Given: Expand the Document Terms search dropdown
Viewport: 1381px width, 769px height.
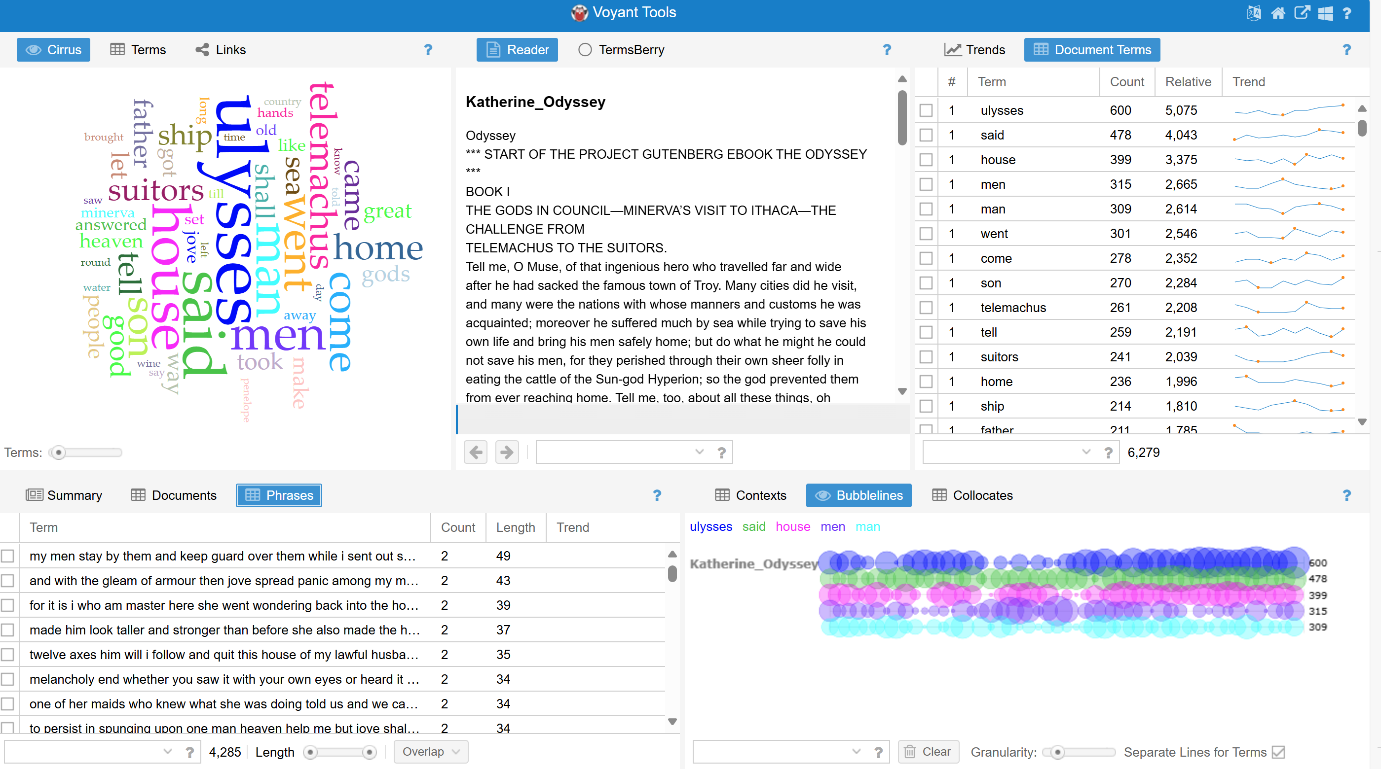Looking at the screenshot, I should point(1086,452).
